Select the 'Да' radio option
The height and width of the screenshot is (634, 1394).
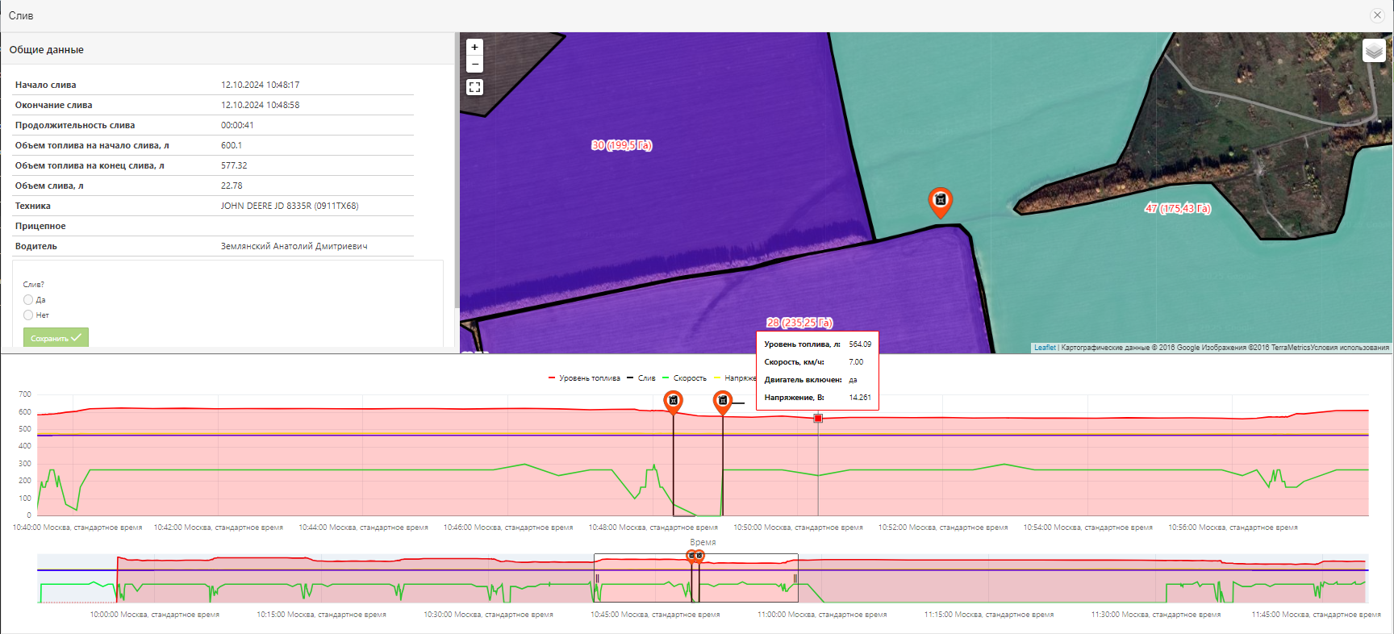click(x=28, y=300)
